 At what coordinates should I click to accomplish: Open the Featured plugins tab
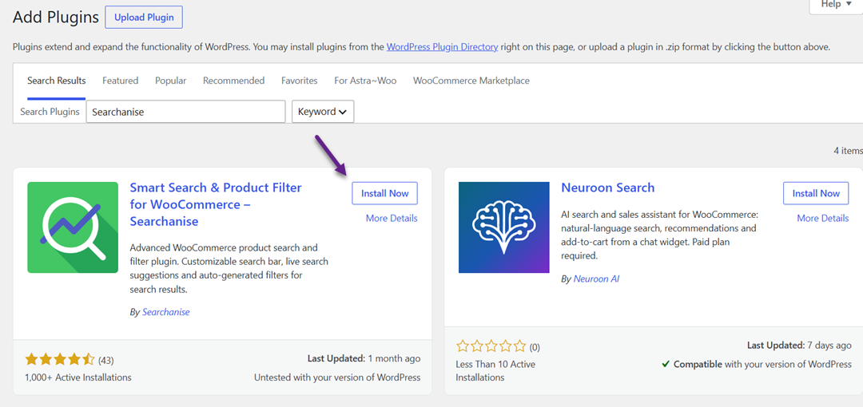coord(120,81)
